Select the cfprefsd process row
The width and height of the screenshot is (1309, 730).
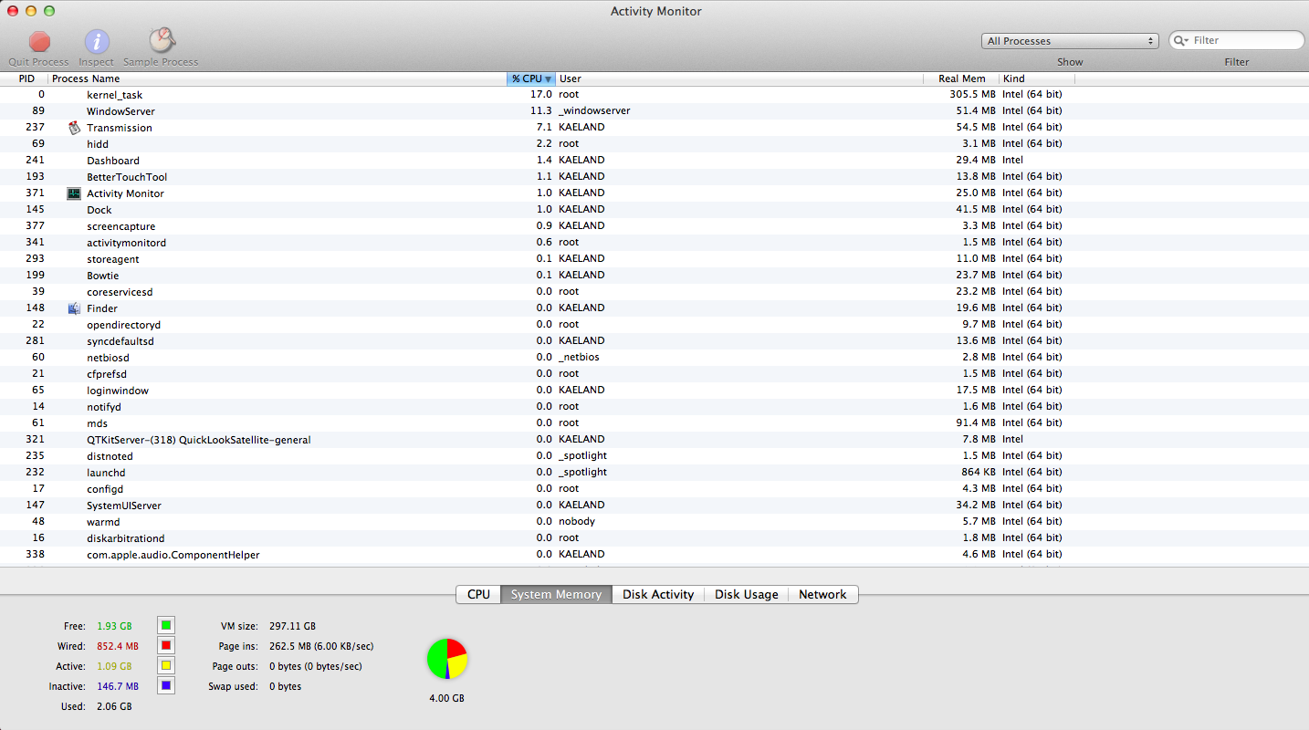click(654, 374)
